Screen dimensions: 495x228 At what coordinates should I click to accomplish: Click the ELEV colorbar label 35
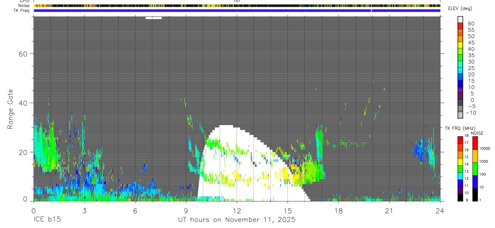[x=471, y=55]
